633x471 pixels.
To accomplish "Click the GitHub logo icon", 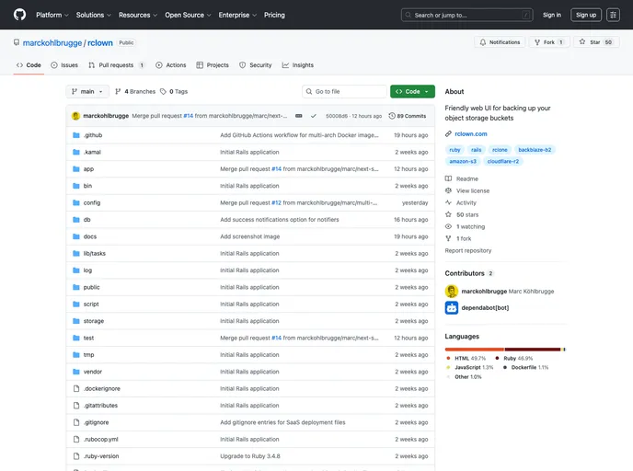I will point(19,15).
